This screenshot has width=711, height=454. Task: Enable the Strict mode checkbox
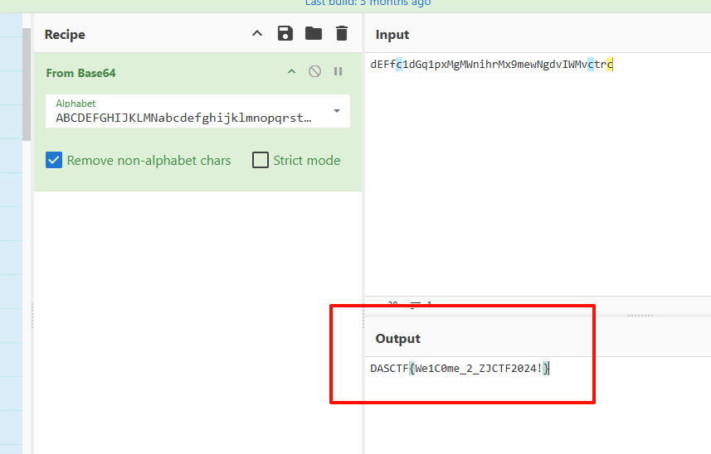[261, 160]
